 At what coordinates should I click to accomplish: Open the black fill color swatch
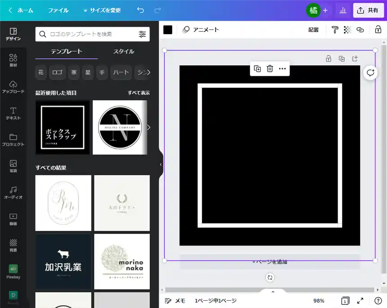168,30
